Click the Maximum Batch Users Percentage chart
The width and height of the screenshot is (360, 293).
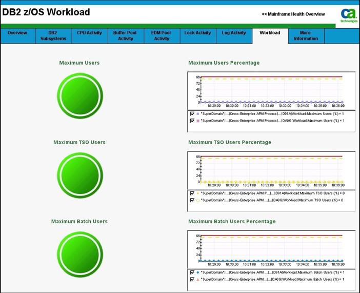271,250
